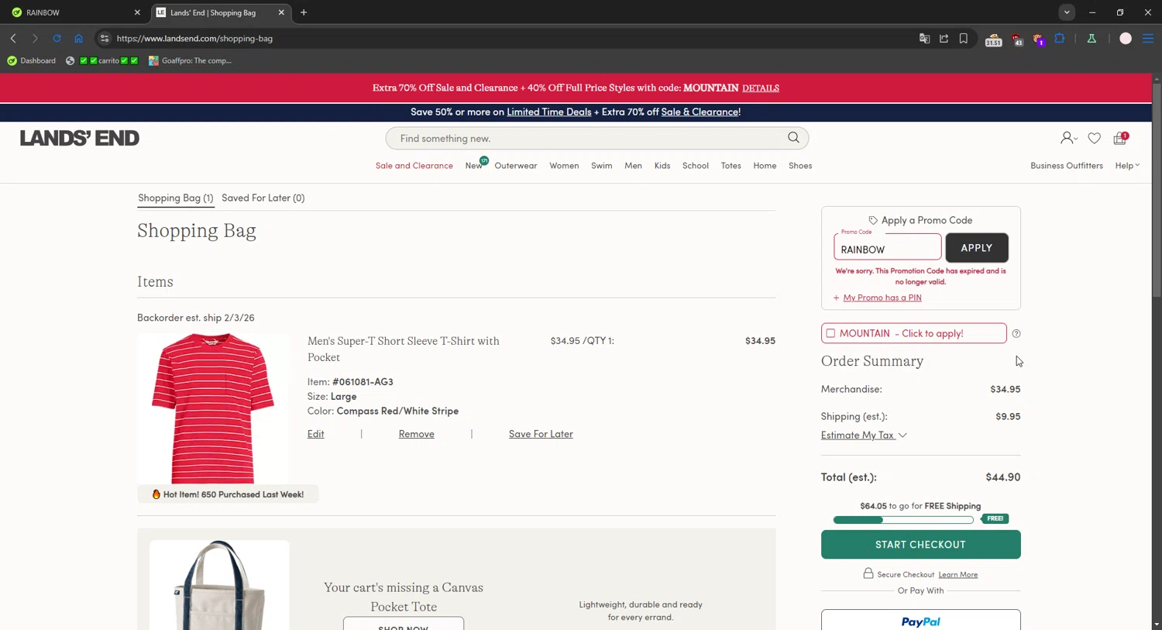Go back with the browser back arrow
Viewport: 1162px width, 630px height.
[x=13, y=38]
